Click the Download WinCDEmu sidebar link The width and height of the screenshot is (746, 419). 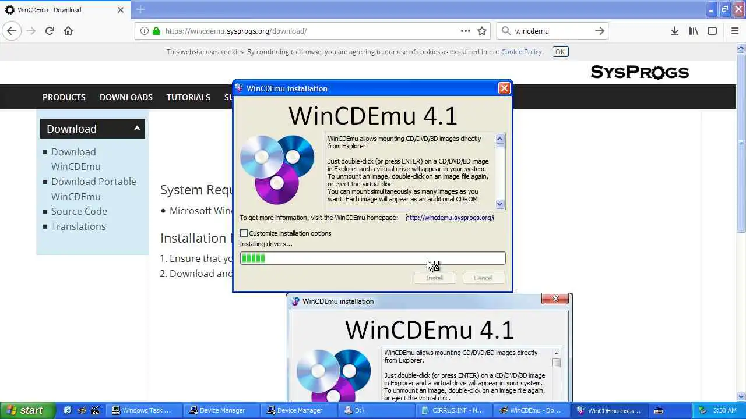76,159
